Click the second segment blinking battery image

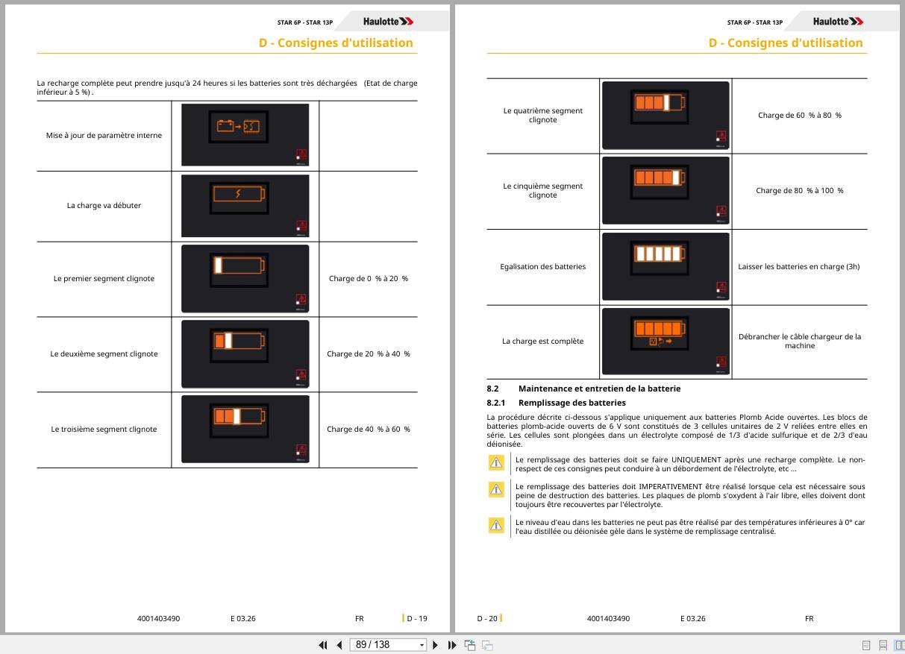(x=245, y=353)
